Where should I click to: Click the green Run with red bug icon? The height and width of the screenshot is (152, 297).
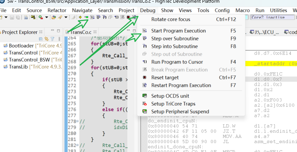tap(41, 18)
